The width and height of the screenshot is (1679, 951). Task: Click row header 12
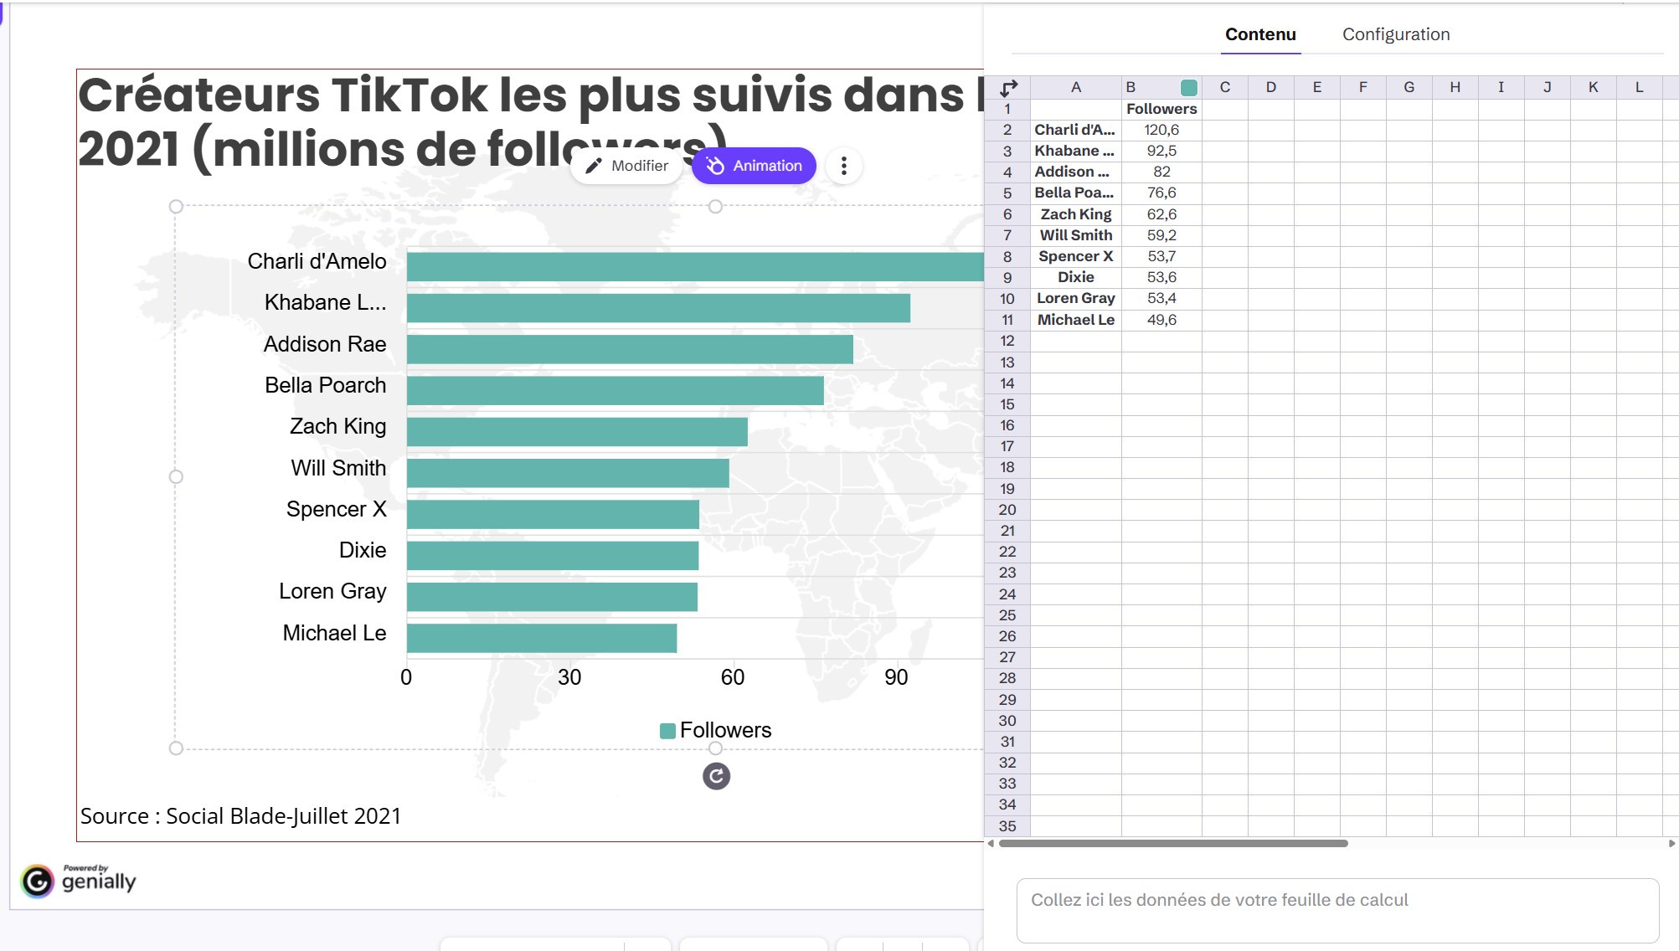click(1007, 341)
